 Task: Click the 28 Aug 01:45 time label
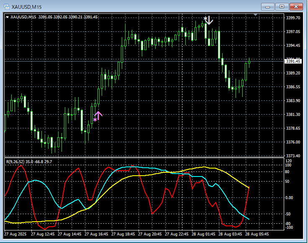point(203,234)
